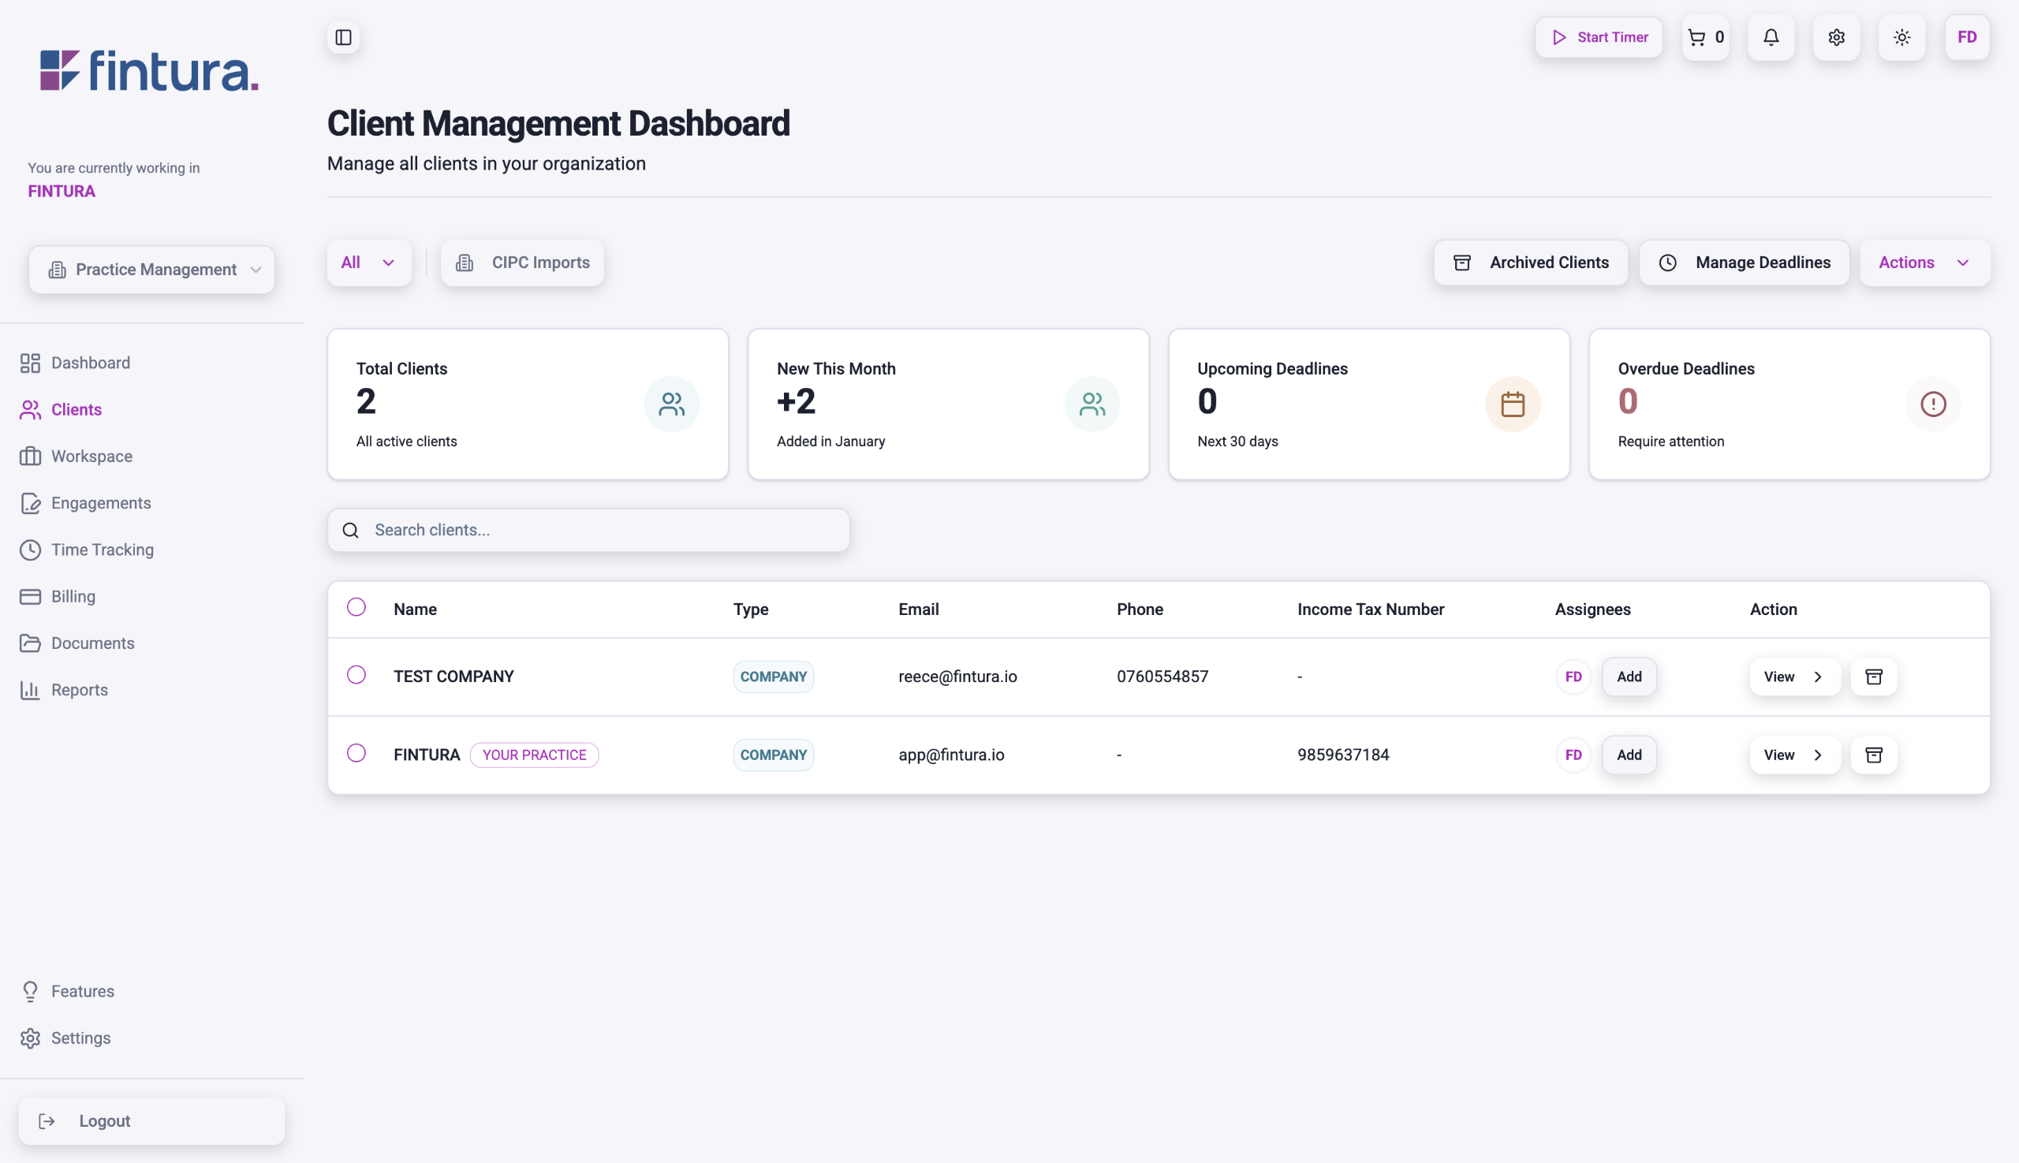Archive the TEST COMPANY row icon
The image size is (2019, 1163).
pos(1874,677)
